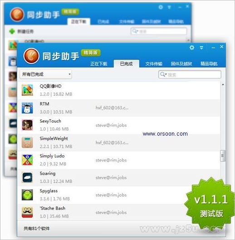Screen dimensions: 235x240
Task: Select the SexyTouch row title
Action: pyautogui.click(x=50, y=121)
